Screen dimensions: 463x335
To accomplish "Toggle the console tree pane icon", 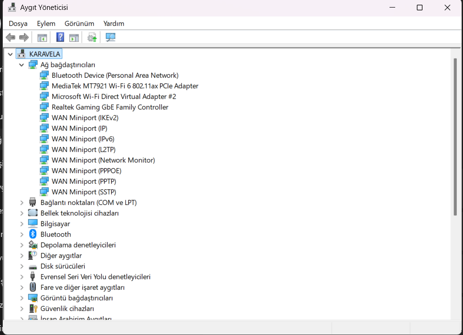I will click(x=42, y=38).
